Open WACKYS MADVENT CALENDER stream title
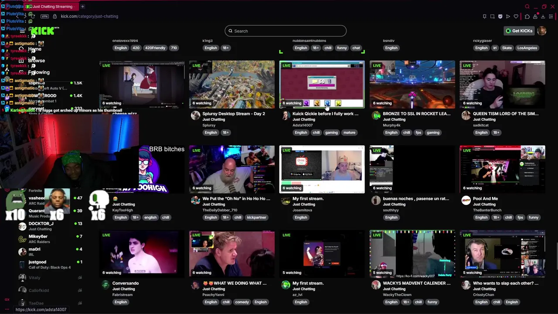The height and width of the screenshot is (314, 558). tap(416, 283)
